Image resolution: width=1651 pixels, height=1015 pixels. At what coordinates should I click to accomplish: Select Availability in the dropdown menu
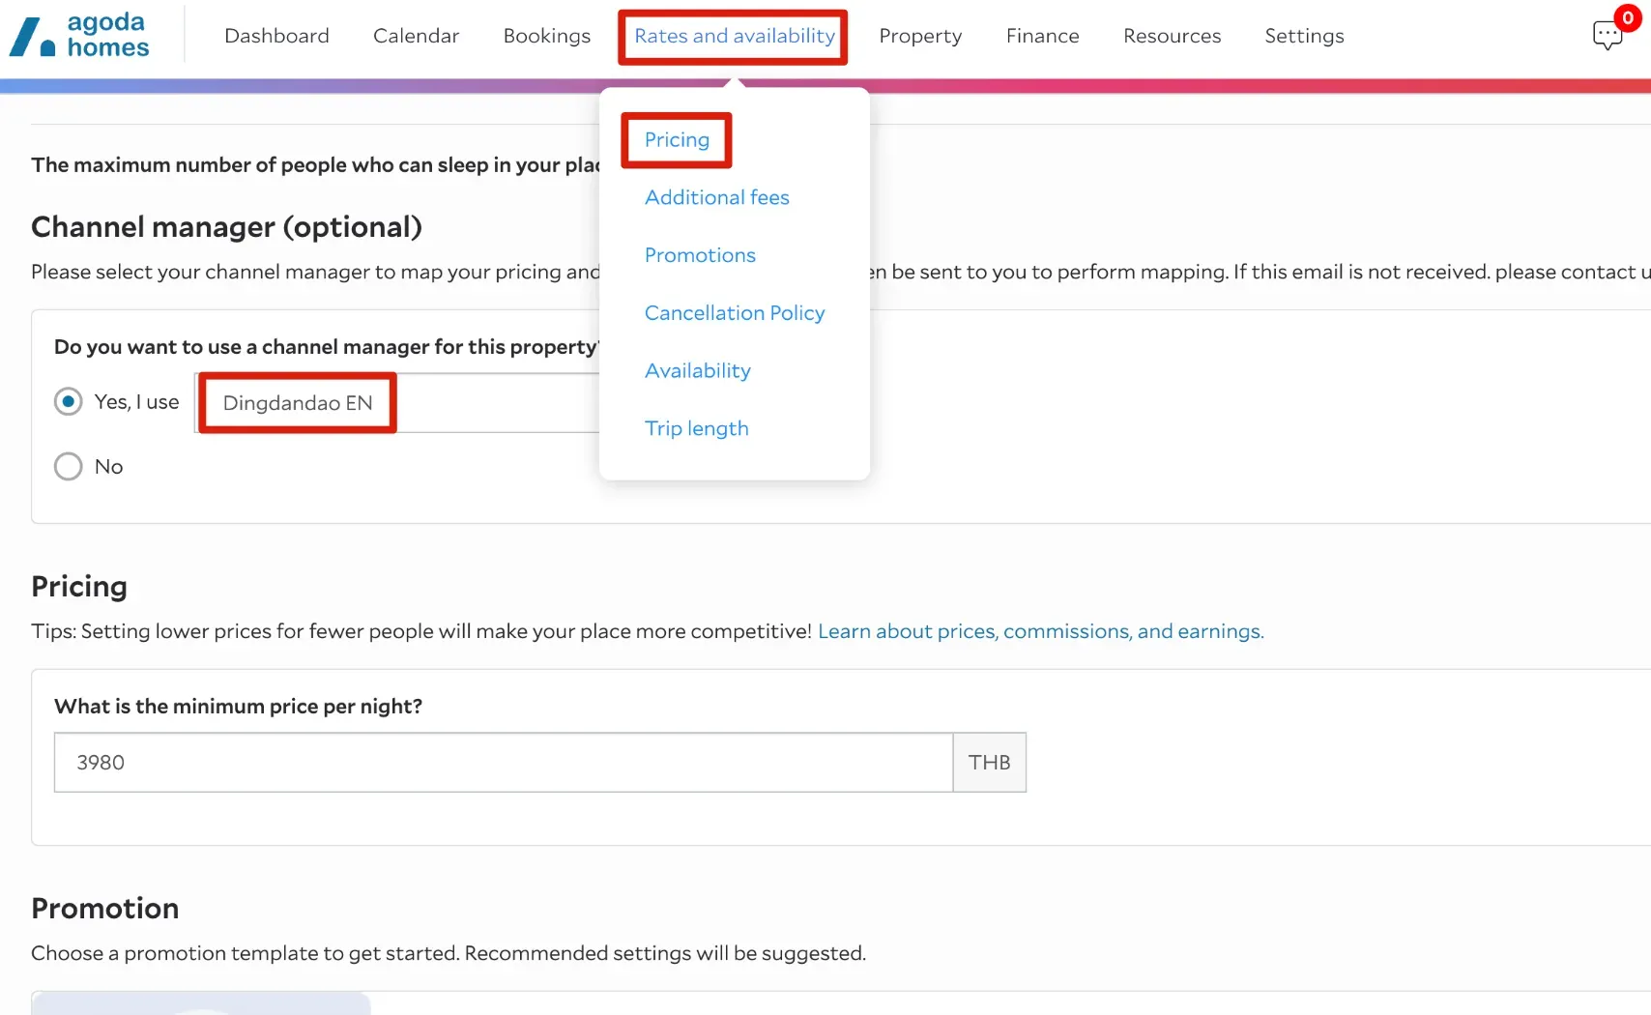(697, 371)
